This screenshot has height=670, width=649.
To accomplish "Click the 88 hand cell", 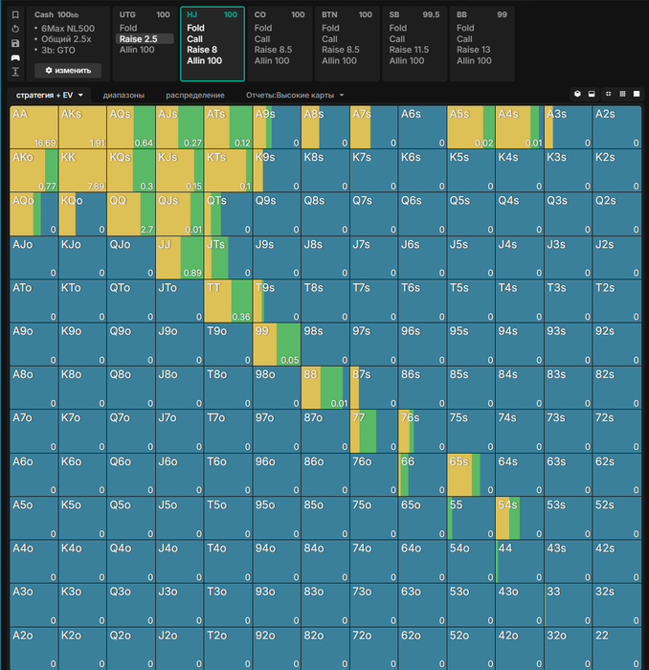I will point(325,388).
